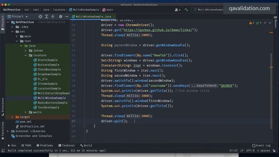Switch to MultiWindowSample.java editor tab
279x157 pixels.
93,17
